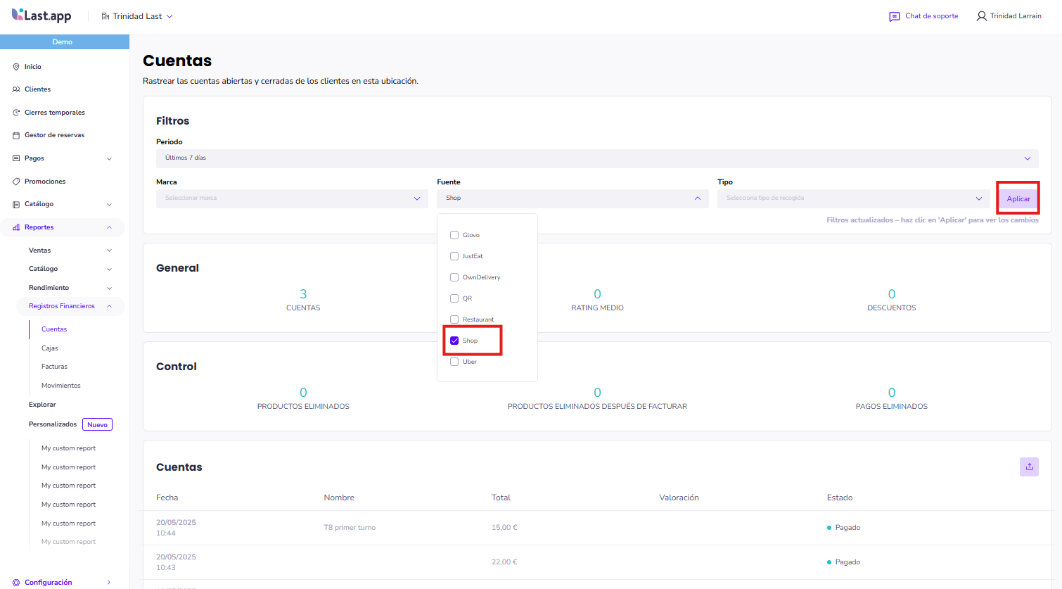The width and height of the screenshot is (1062, 589).
Task: Click the Inicio location pin icon
Action: (x=16, y=67)
